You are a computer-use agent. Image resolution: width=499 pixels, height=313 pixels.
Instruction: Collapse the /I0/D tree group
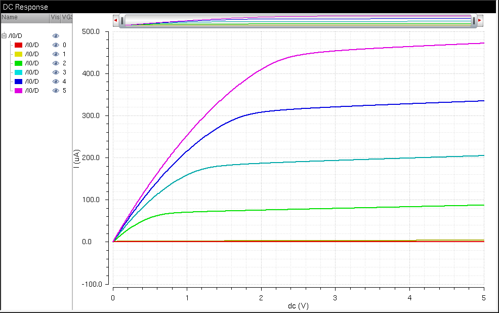pyautogui.click(x=5, y=36)
